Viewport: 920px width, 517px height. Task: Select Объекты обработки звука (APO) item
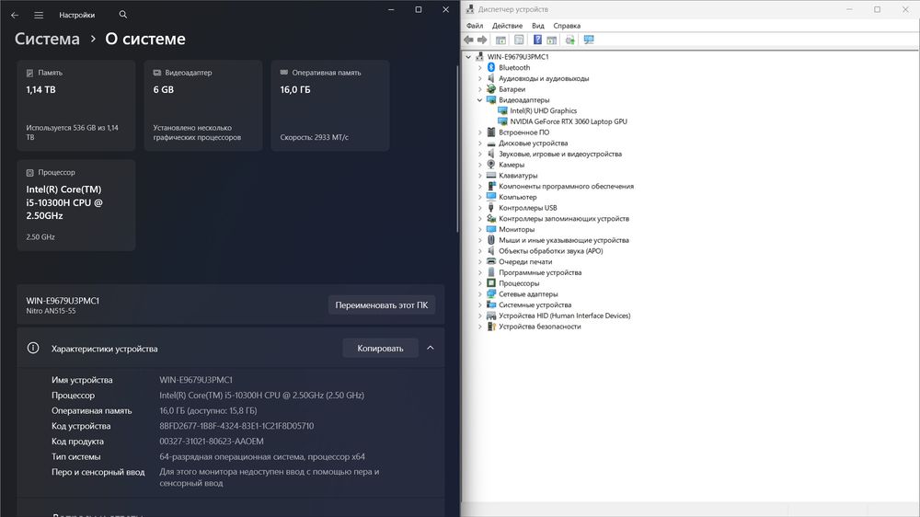coord(551,251)
